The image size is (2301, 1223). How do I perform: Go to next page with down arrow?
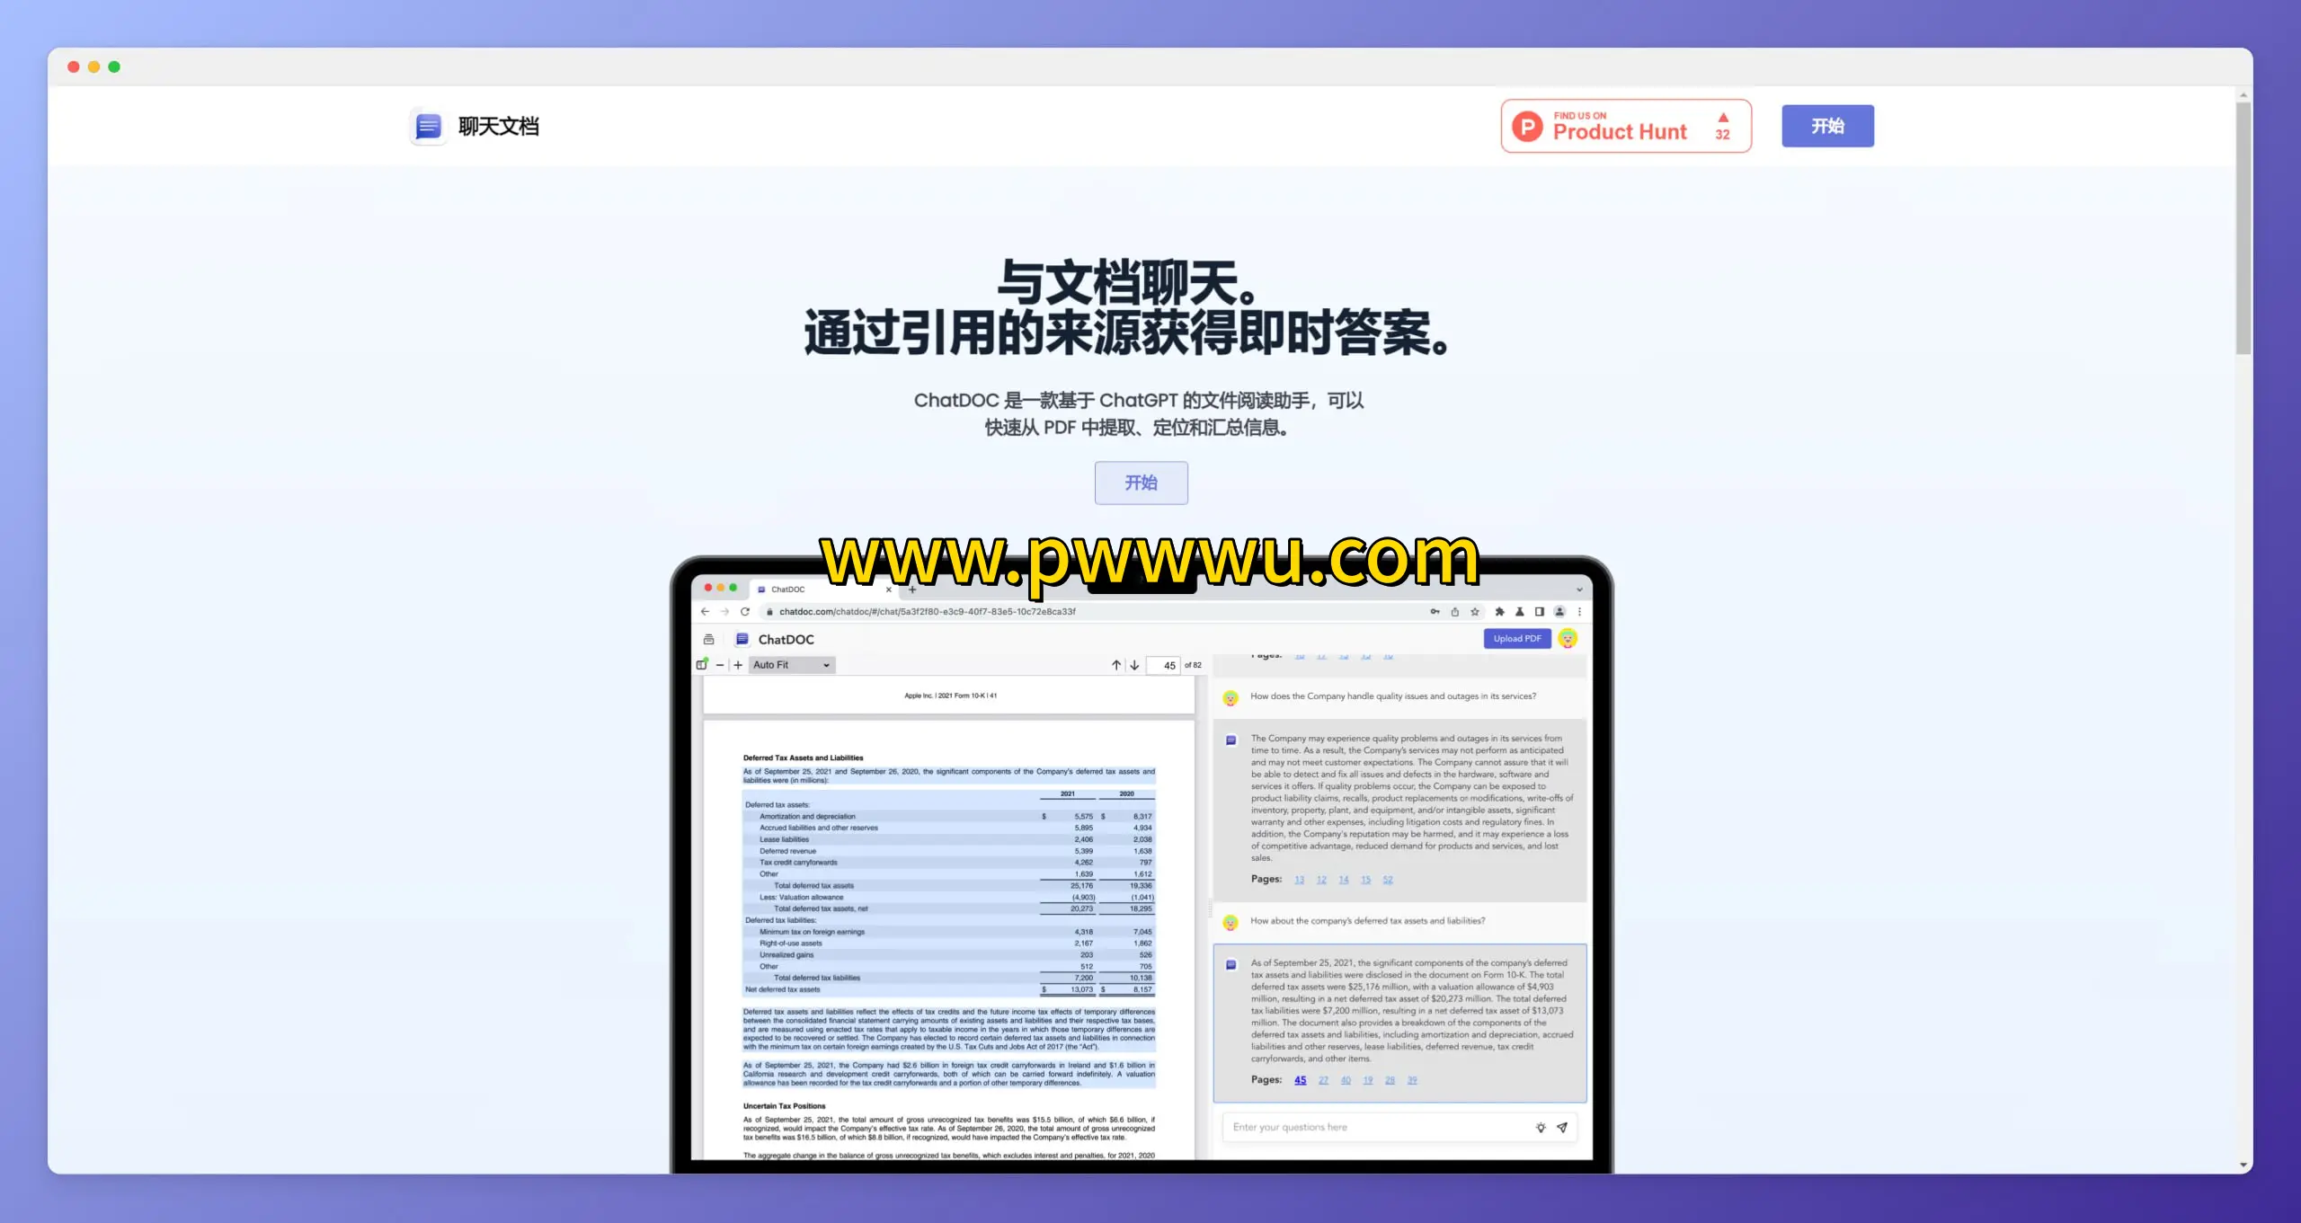[x=1134, y=665]
